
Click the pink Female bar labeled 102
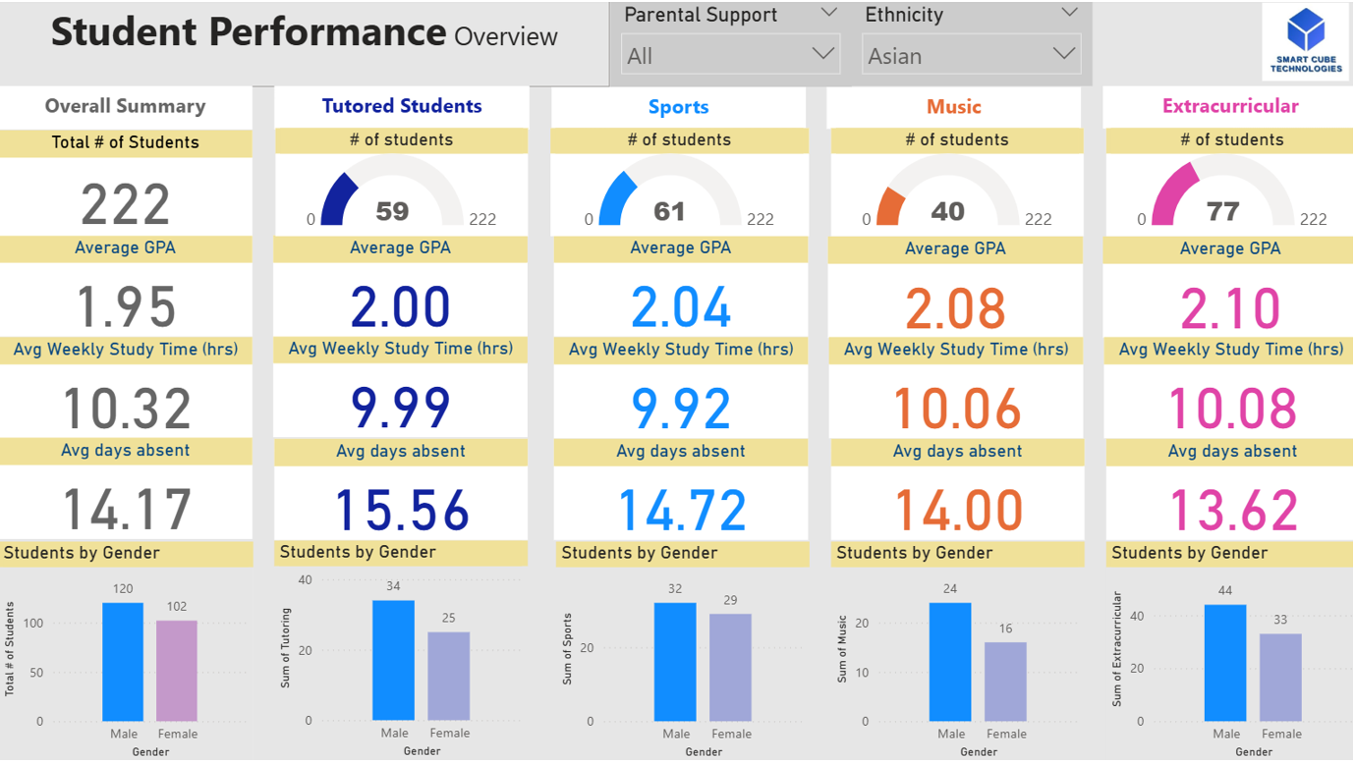point(177,671)
